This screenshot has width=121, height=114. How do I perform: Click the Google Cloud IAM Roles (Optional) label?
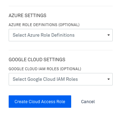click(x=45, y=69)
